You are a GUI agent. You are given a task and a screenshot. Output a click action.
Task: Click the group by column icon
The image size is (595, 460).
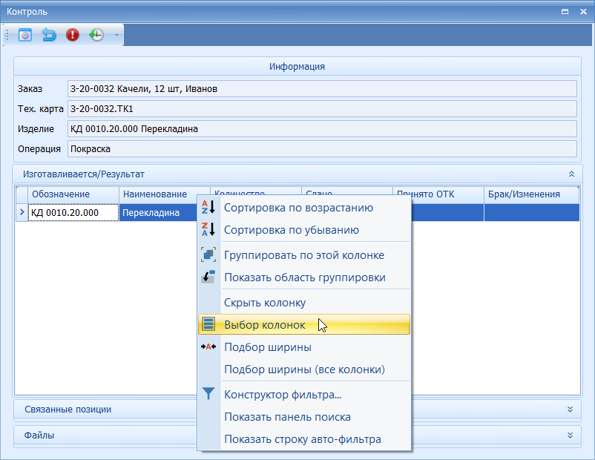point(208,255)
